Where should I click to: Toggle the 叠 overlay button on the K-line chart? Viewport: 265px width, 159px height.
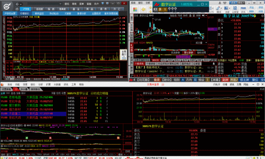190,16
